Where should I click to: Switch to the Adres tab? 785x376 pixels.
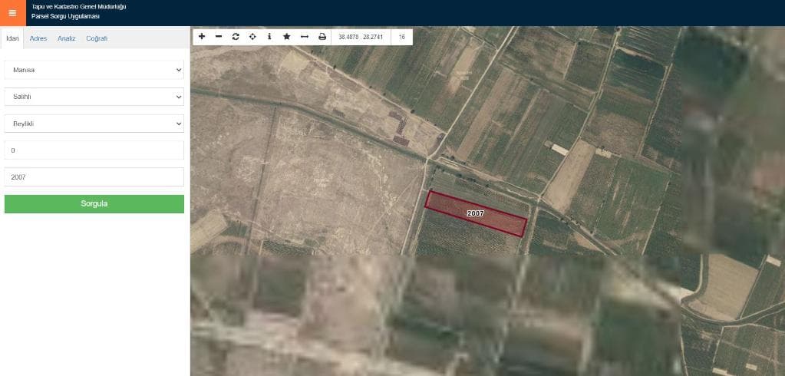pos(38,38)
